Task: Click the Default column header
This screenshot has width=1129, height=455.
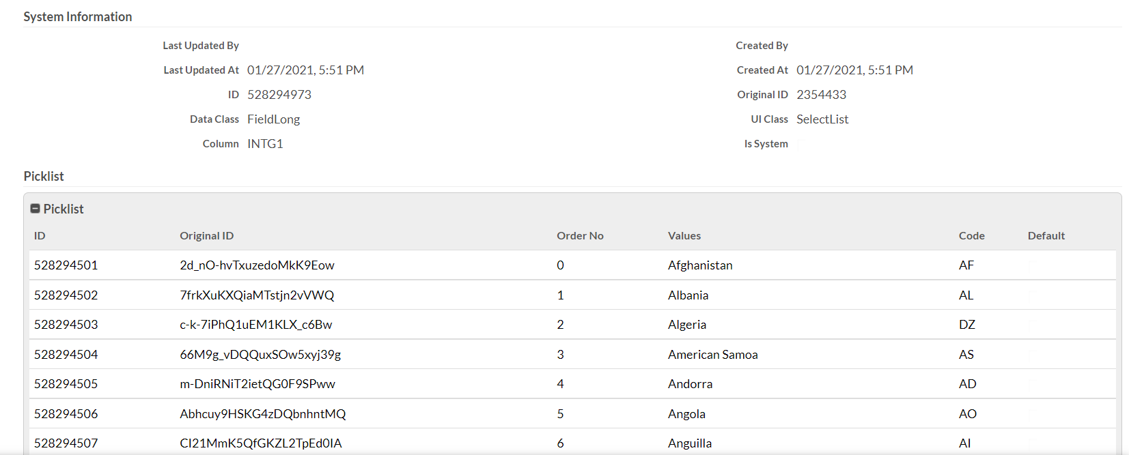Action: 1046,235
